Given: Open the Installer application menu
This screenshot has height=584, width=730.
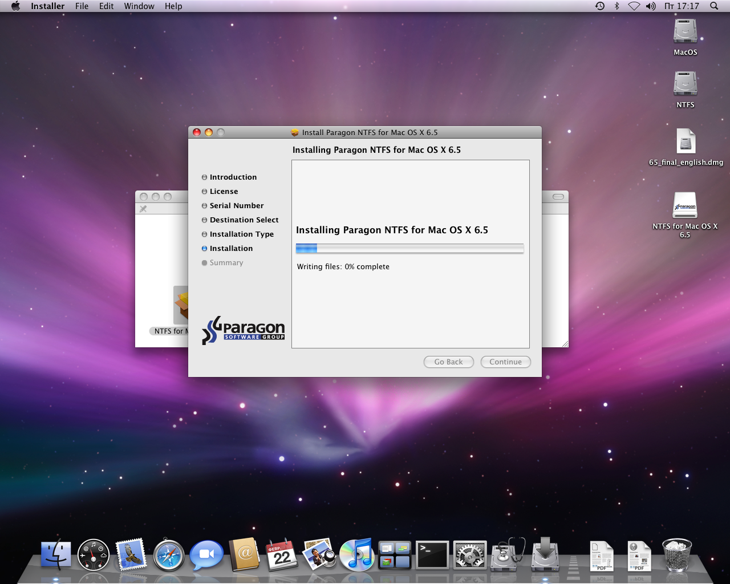Looking at the screenshot, I should pos(47,6).
